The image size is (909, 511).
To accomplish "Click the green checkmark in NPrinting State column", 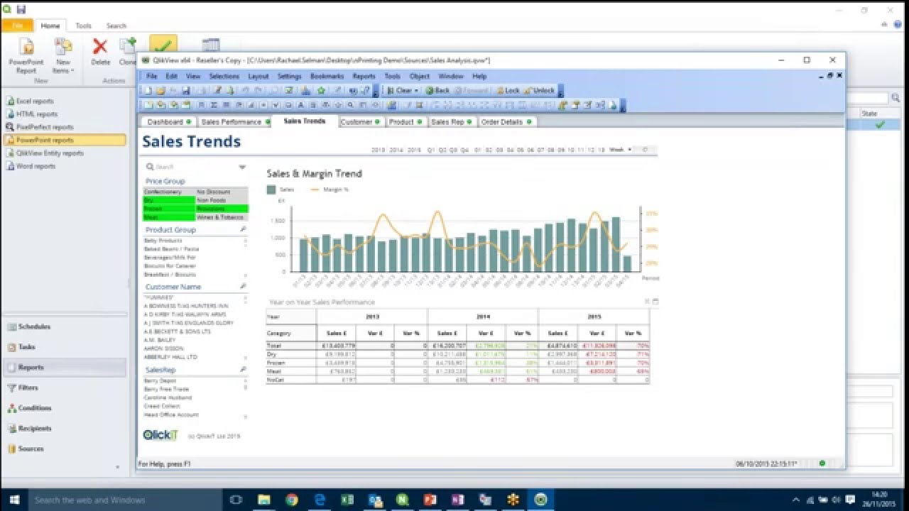I will [x=880, y=125].
